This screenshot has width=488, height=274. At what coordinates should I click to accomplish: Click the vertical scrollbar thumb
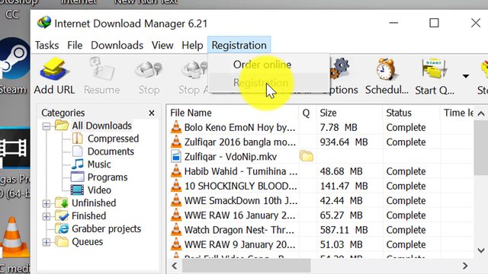(481, 148)
